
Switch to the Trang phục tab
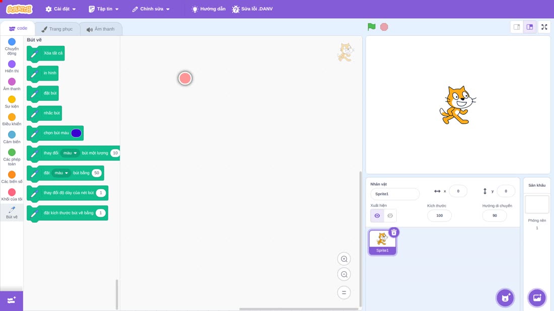57,29
